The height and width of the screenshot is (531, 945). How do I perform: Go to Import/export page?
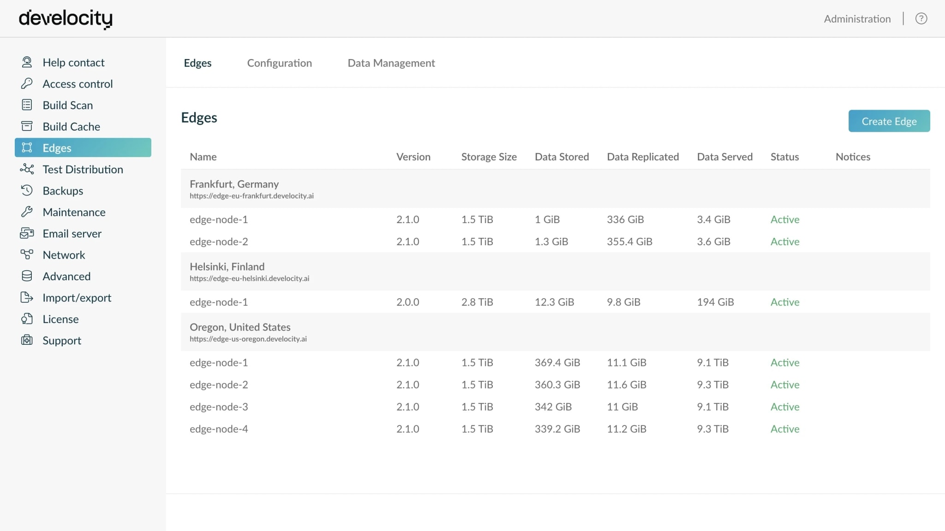(x=77, y=298)
